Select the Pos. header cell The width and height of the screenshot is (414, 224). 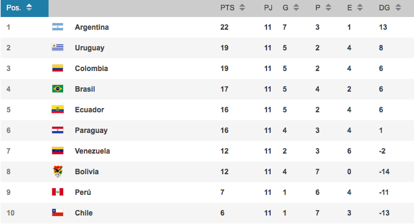[x=24, y=8]
